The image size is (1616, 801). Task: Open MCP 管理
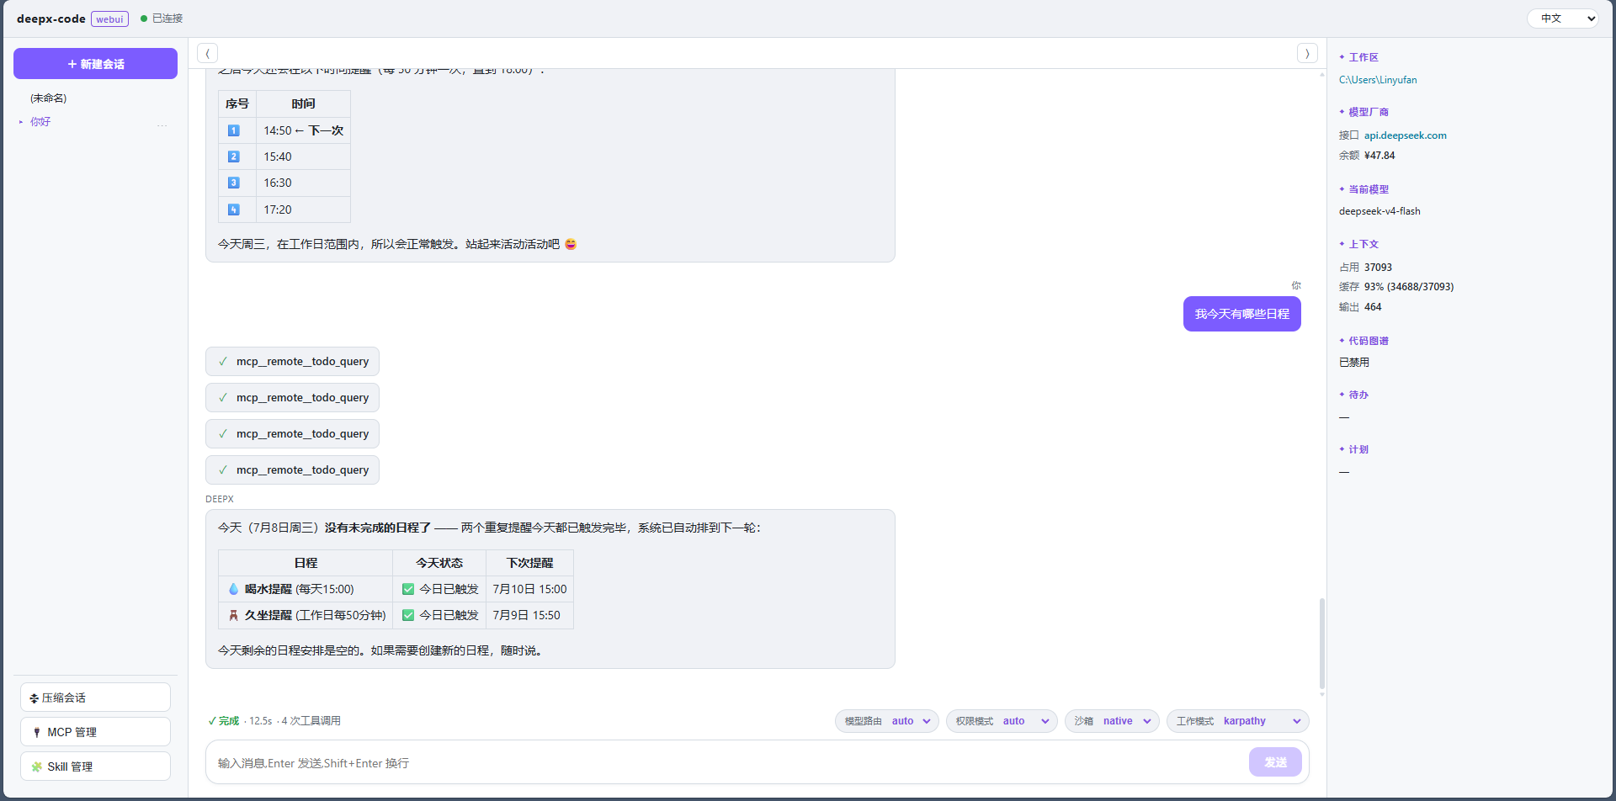click(95, 732)
